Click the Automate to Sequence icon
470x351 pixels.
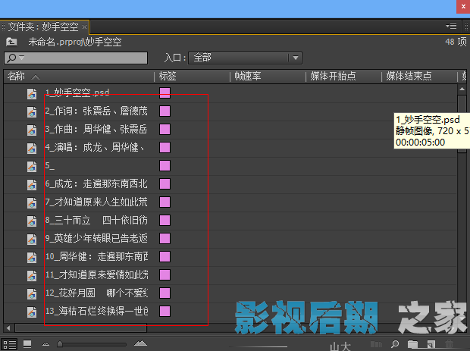point(377,344)
